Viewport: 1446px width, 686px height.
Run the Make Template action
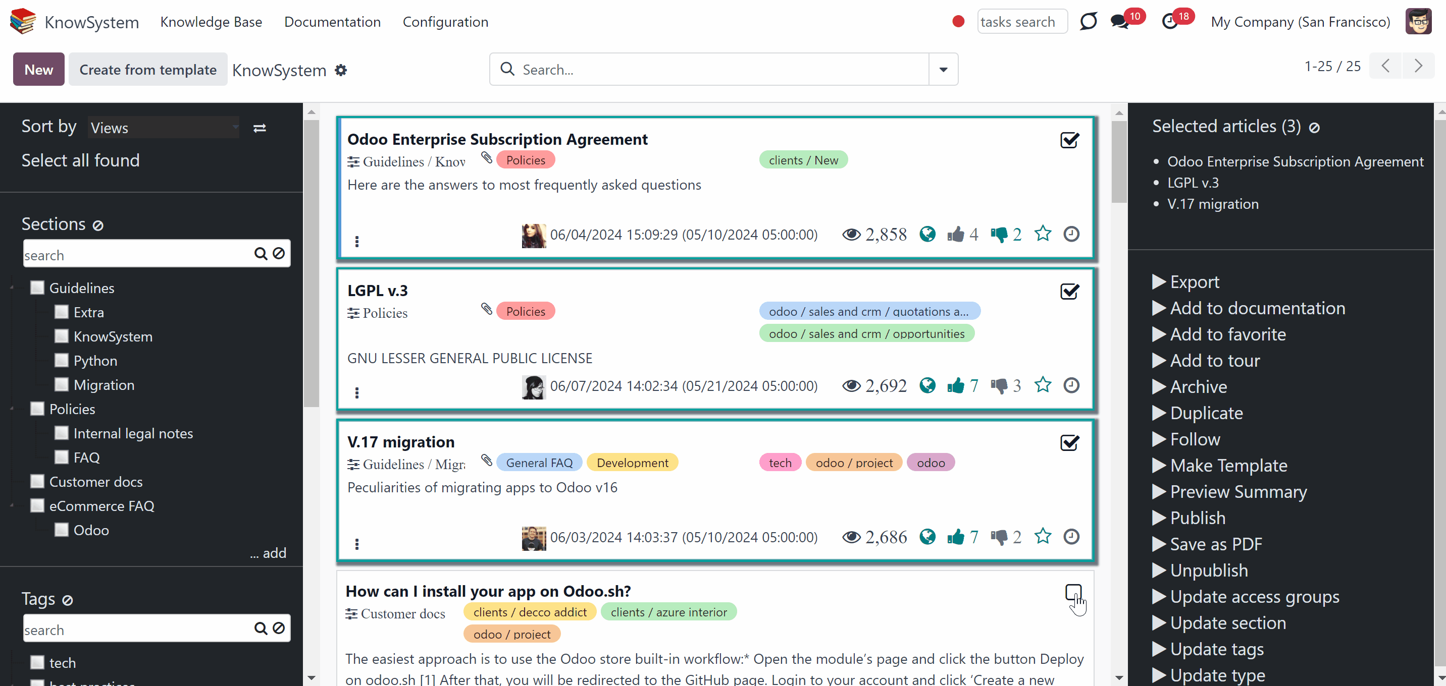coord(1219,466)
